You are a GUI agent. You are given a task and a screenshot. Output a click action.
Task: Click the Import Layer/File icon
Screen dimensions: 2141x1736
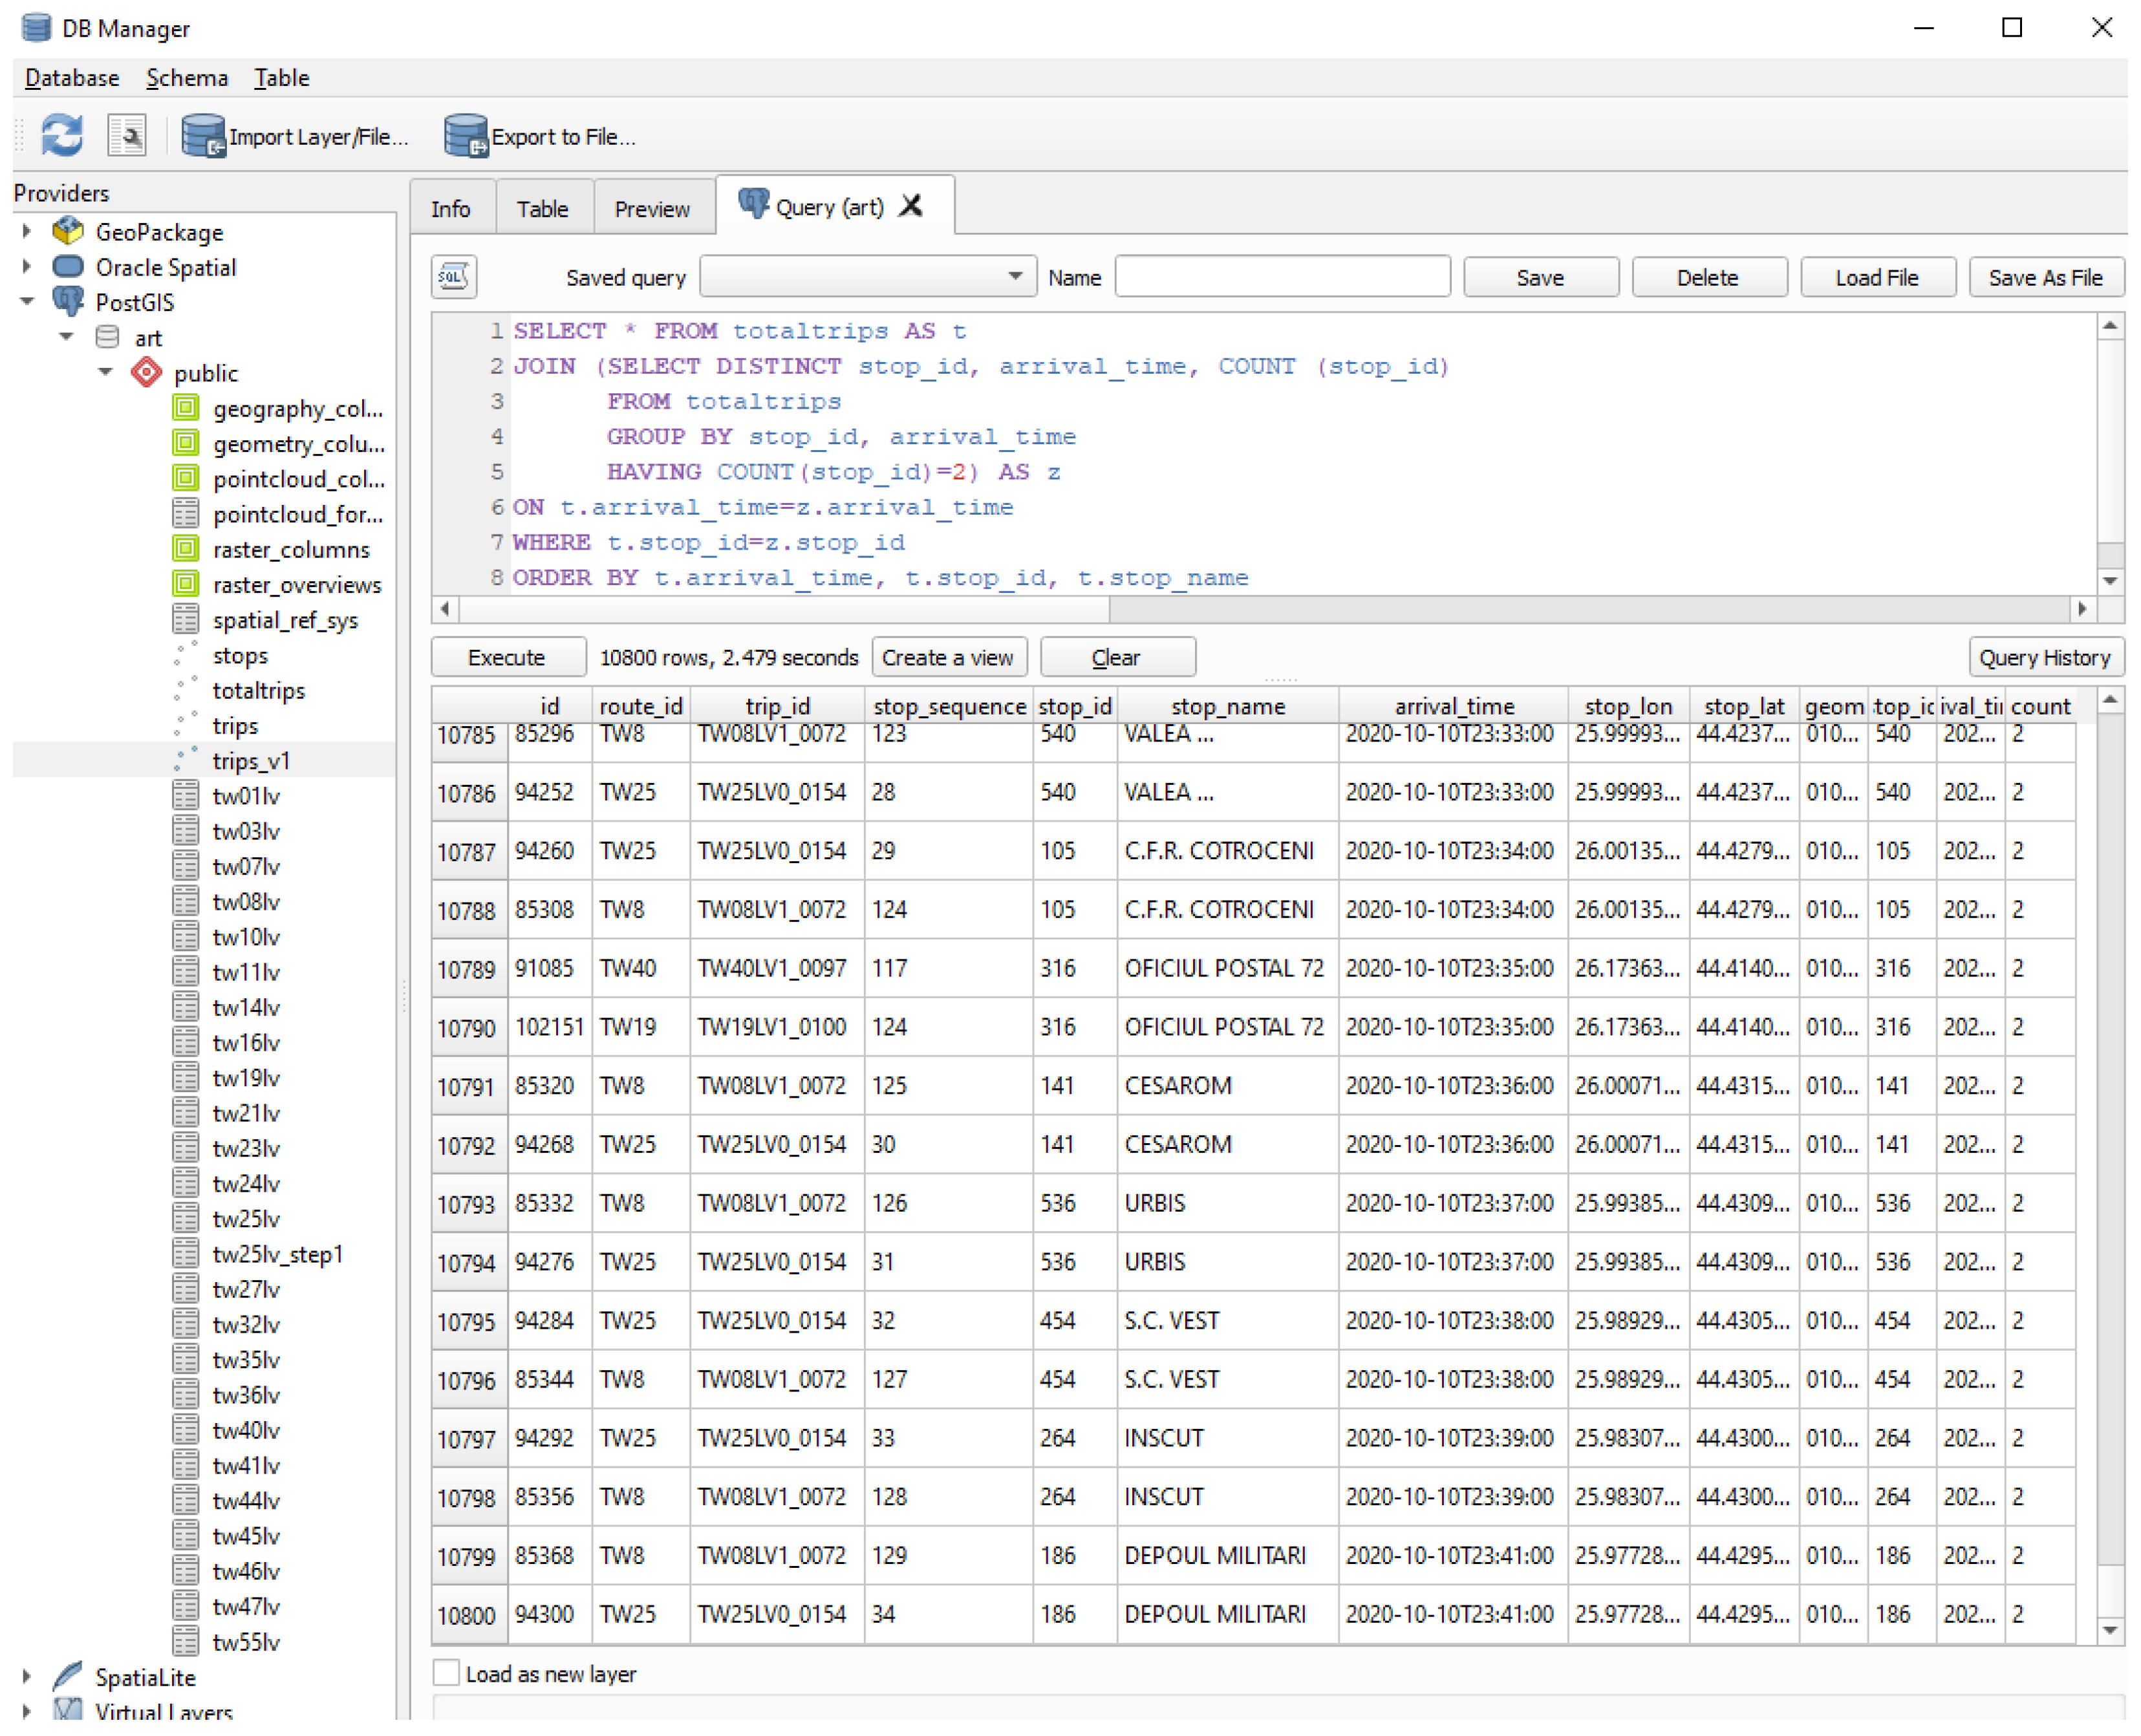click(203, 136)
